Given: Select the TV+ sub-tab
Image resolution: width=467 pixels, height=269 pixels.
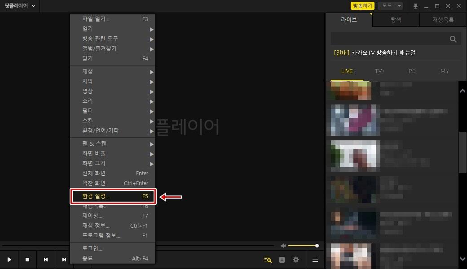Looking at the screenshot, I should click(x=379, y=71).
